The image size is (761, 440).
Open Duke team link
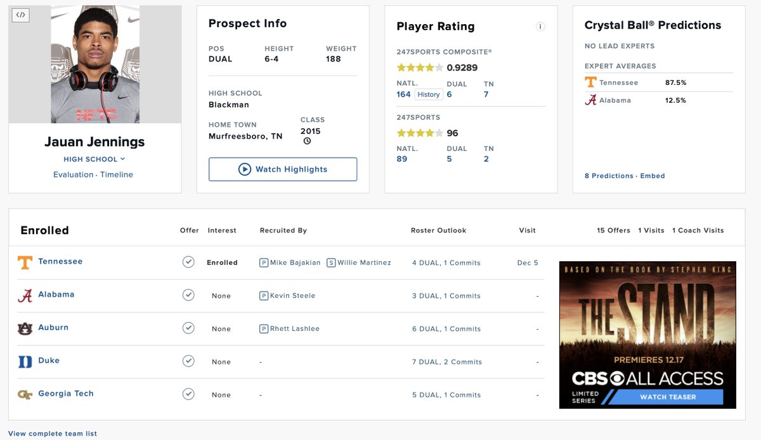[x=49, y=360]
